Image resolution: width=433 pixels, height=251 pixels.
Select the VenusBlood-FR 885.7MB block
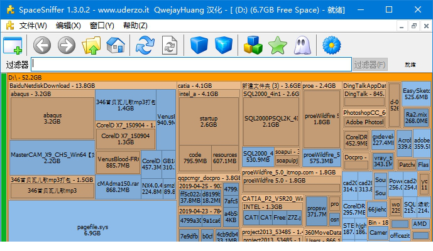(x=118, y=162)
